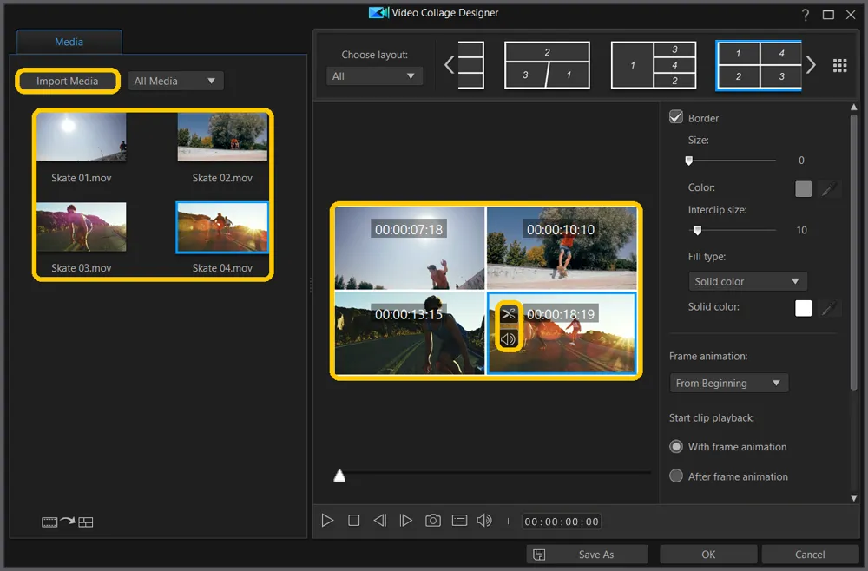
Task: Select the Skate 04.mov thumbnail
Action: [222, 226]
